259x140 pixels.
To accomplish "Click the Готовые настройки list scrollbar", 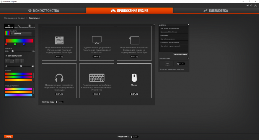I will point(34,92).
